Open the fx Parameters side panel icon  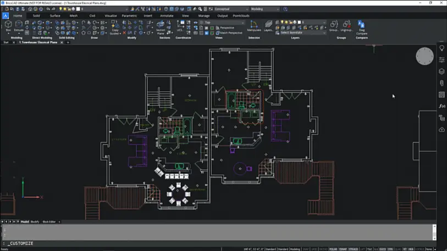pyautogui.click(x=442, y=106)
